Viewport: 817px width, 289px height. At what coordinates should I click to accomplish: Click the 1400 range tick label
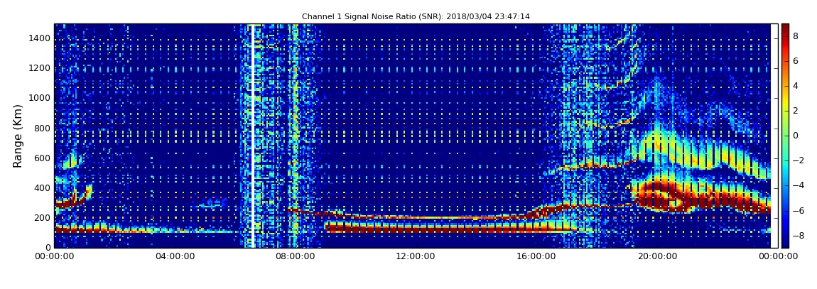coord(40,38)
